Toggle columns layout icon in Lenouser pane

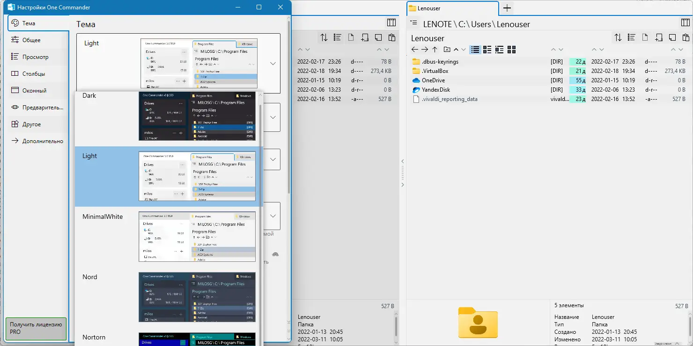(685, 22)
